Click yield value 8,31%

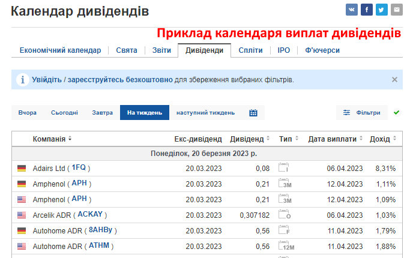tap(385, 169)
